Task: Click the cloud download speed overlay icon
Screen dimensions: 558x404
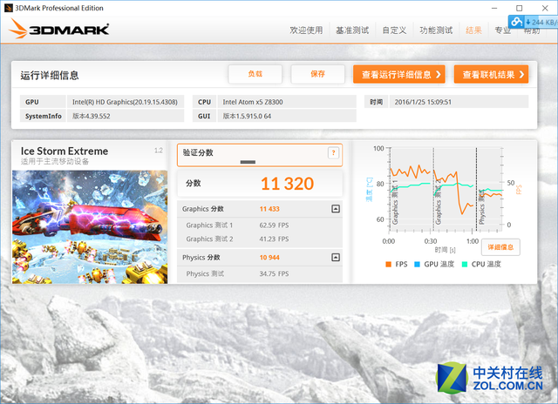Action: point(518,21)
